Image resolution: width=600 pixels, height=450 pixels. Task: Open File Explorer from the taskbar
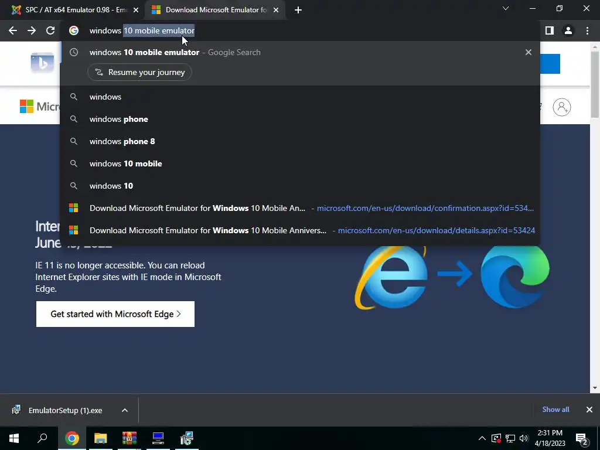click(x=100, y=438)
